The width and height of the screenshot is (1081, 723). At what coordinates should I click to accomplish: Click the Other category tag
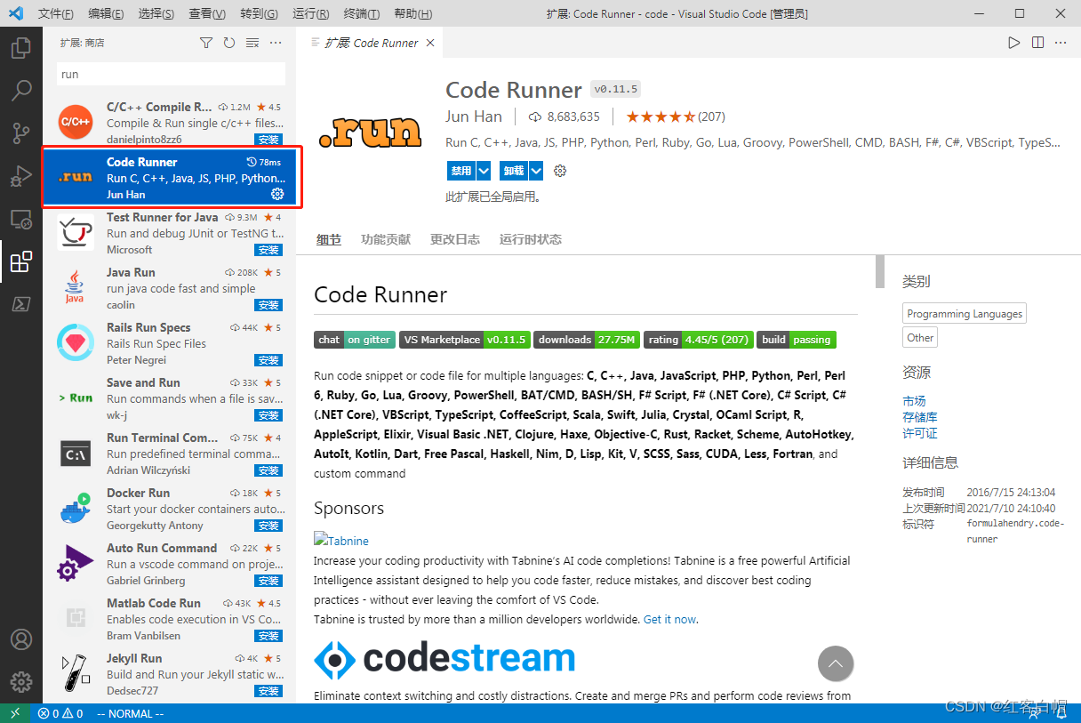coord(920,338)
